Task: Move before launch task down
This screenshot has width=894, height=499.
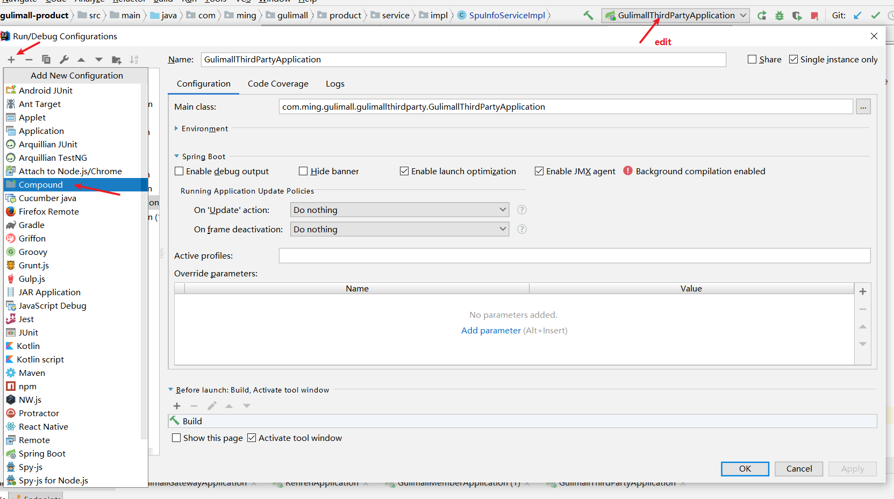Action: point(247,406)
